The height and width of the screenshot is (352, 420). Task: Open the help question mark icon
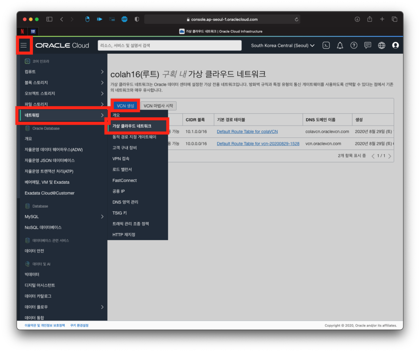354,46
